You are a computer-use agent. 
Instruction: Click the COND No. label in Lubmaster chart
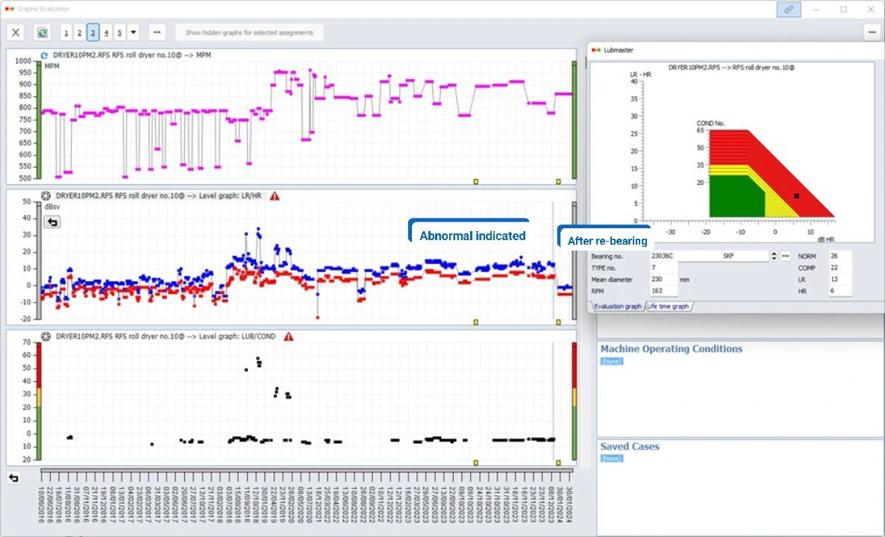pyautogui.click(x=710, y=124)
